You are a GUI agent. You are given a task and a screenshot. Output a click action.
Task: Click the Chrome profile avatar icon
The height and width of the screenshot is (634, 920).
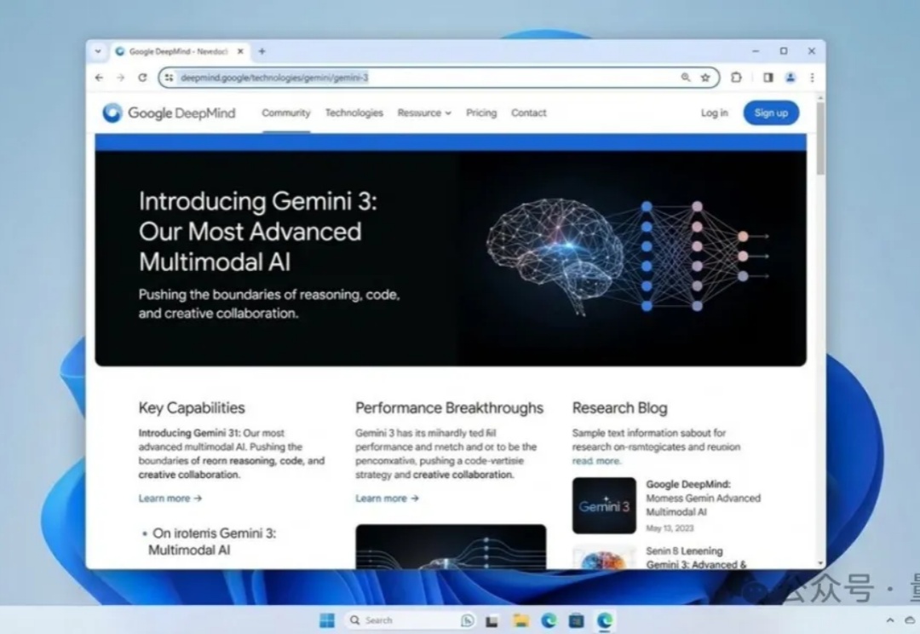(790, 78)
